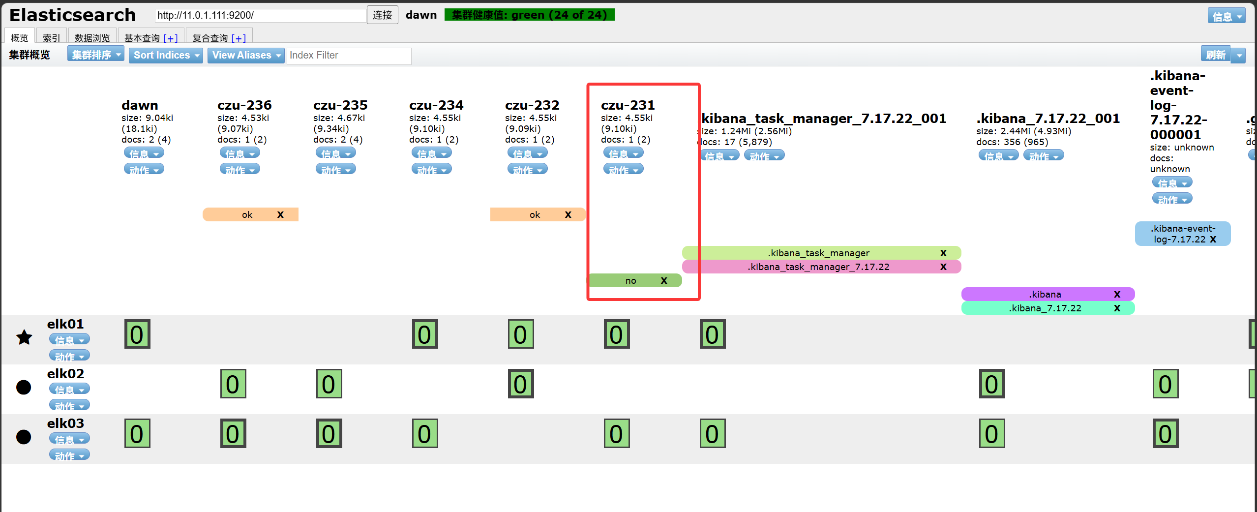
Task: Remove the .kibana_task_manager_7.17.22 alias X
Action: coord(943,267)
